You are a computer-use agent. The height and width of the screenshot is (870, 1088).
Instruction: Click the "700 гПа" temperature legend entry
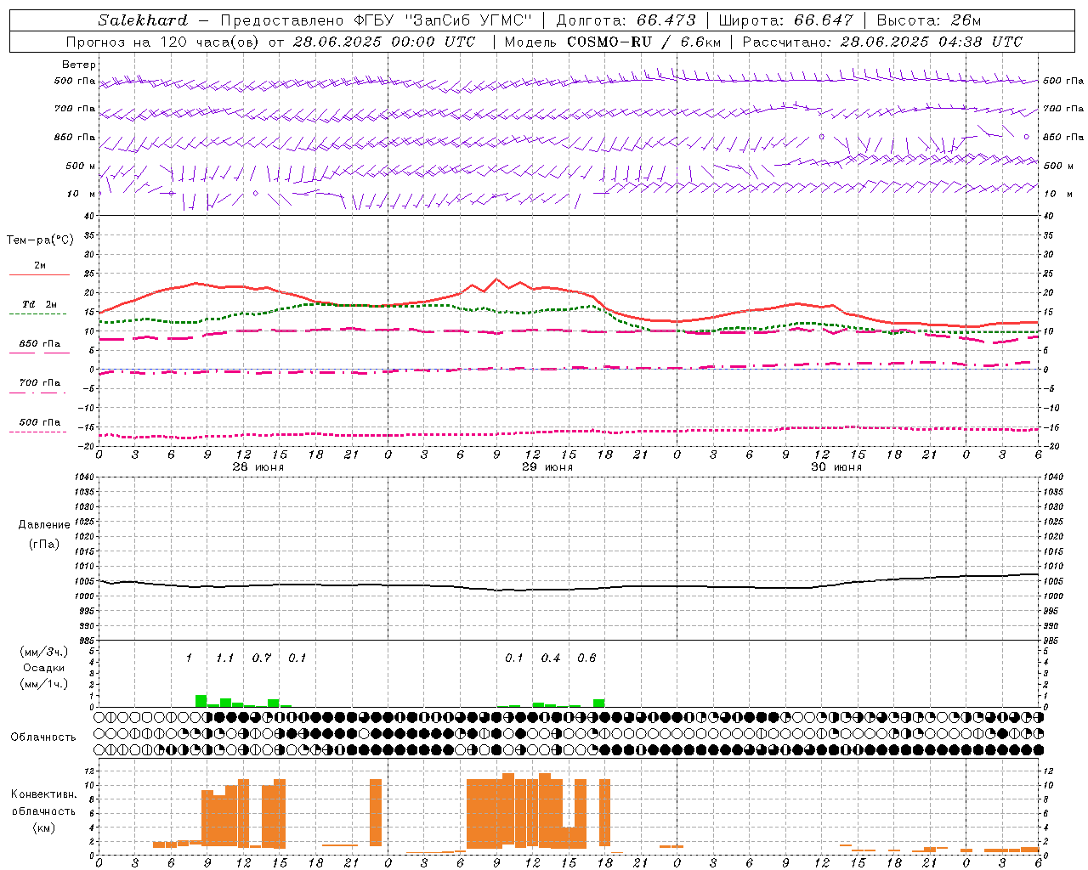point(39,383)
